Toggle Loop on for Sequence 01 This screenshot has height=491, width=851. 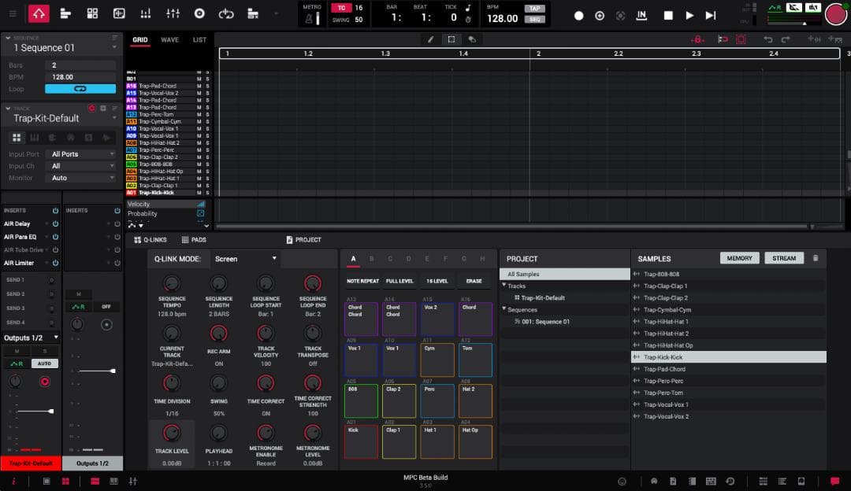click(x=81, y=89)
